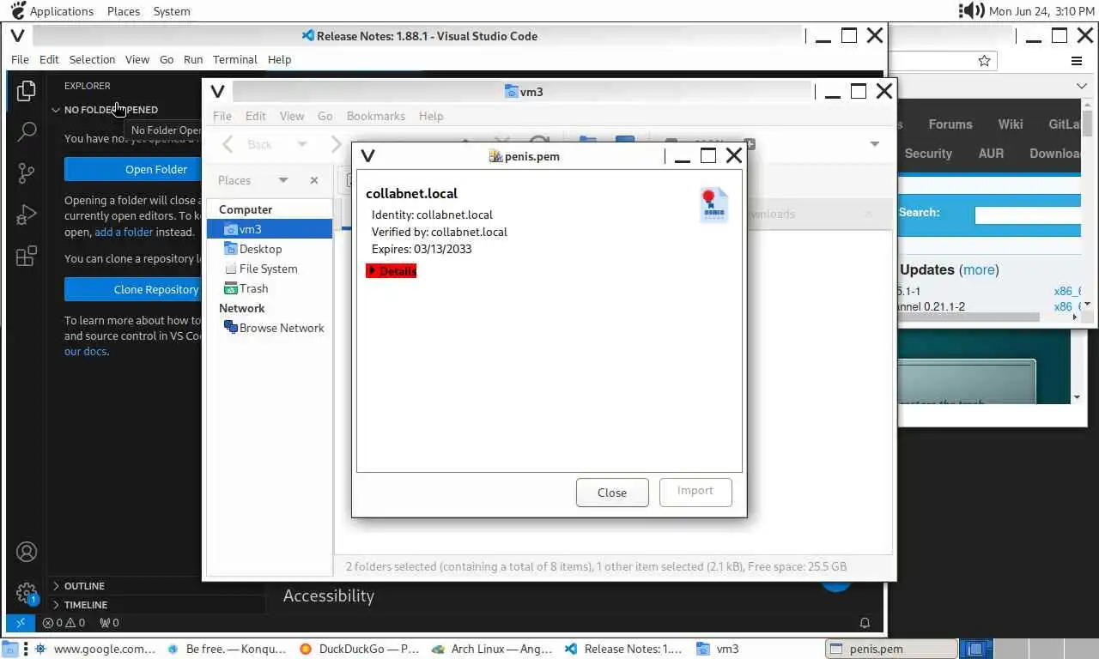Click the dropdown chevron in the browser window
The height and width of the screenshot is (659, 1099).
(x=1081, y=86)
